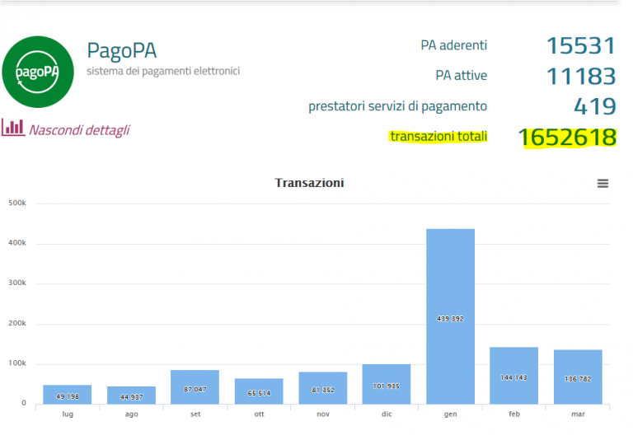This screenshot has width=633, height=440.
Task: Click the PagoPA heading title
Action: click(121, 51)
